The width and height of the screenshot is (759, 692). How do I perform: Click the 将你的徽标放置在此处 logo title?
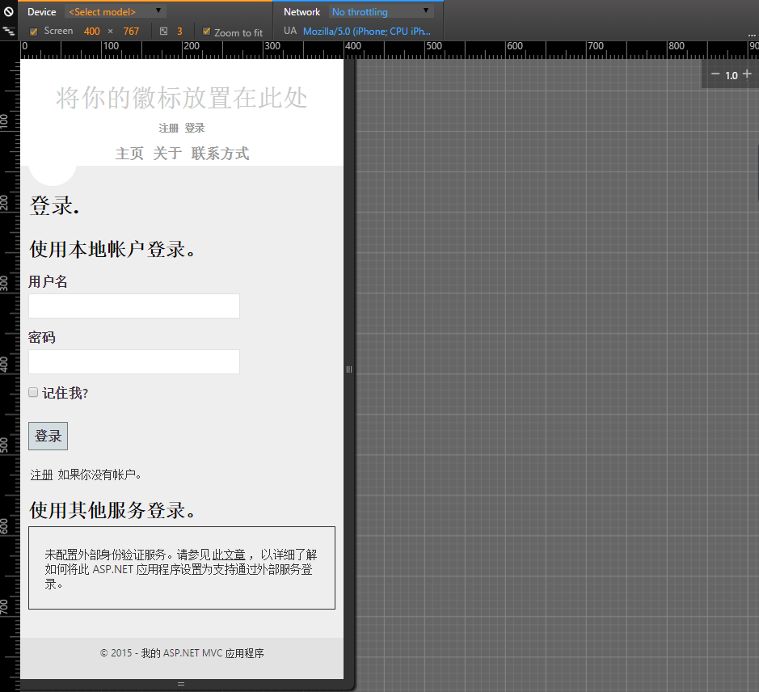pos(182,98)
